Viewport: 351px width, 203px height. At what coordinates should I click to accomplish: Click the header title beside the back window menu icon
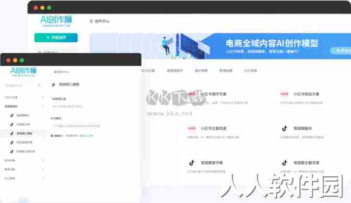(102, 21)
